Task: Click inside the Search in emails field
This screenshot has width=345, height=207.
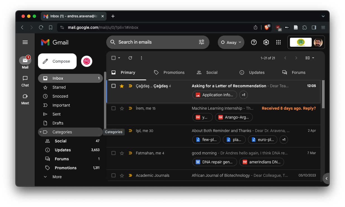Action: coord(154,42)
